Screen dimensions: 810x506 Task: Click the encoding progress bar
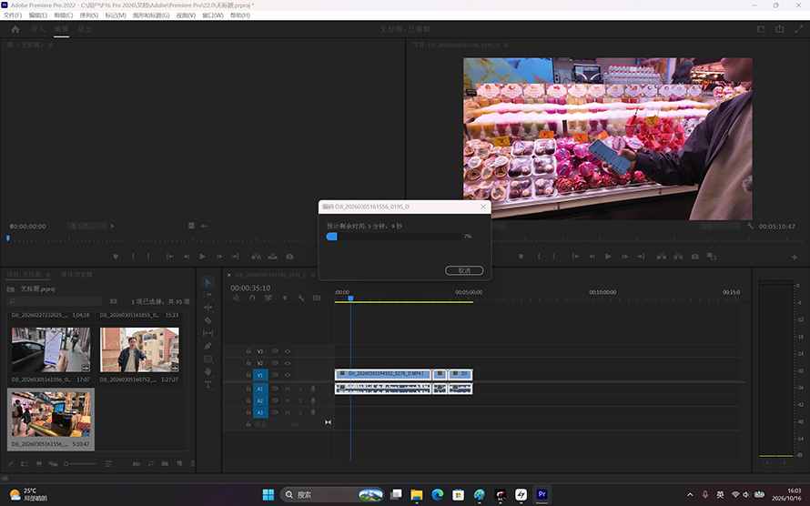coord(394,237)
